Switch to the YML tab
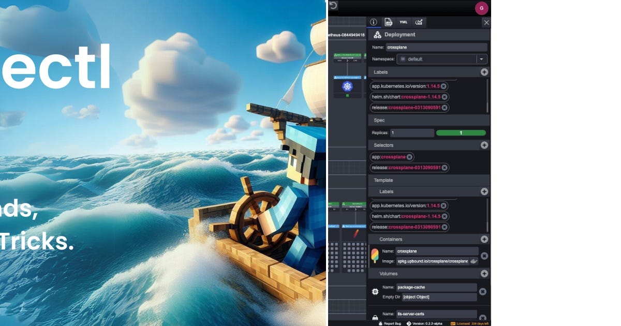The height and width of the screenshot is (326, 621). [403, 22]
